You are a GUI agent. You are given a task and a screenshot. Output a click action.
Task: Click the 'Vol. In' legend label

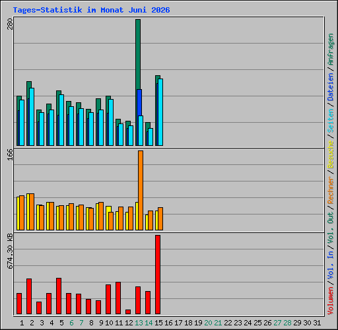click(331, 265)
